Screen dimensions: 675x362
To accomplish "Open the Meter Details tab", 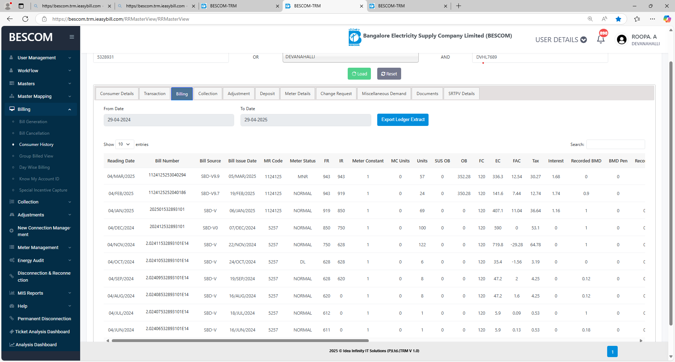I will [298, 94].
